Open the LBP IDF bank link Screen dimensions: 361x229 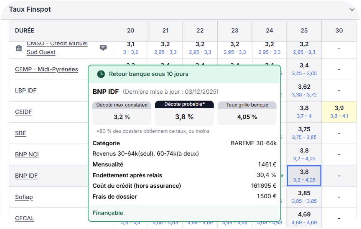(26, 91)
